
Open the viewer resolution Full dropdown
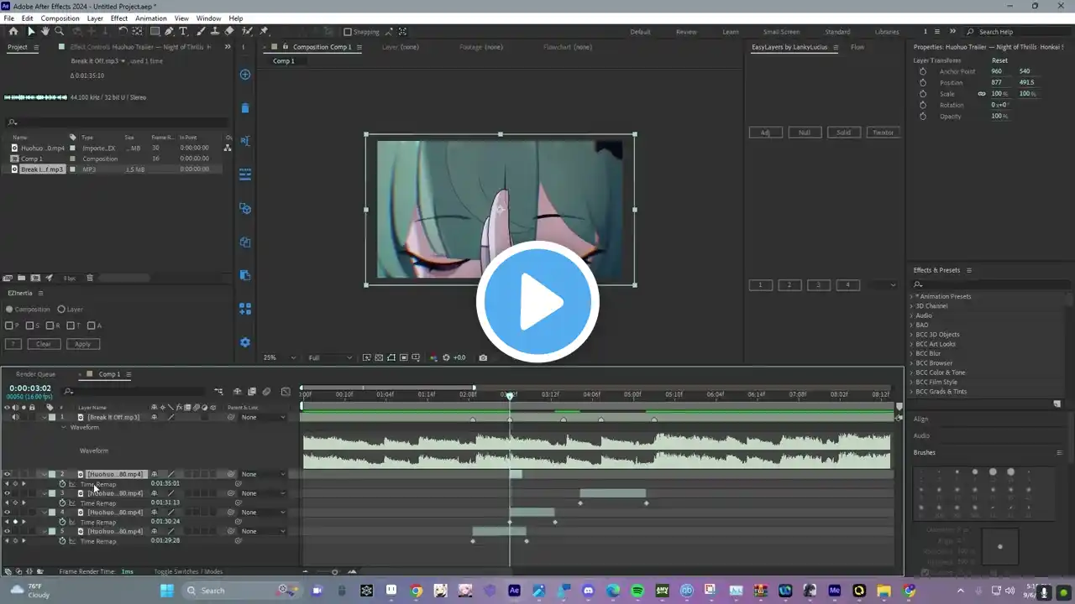329,357
